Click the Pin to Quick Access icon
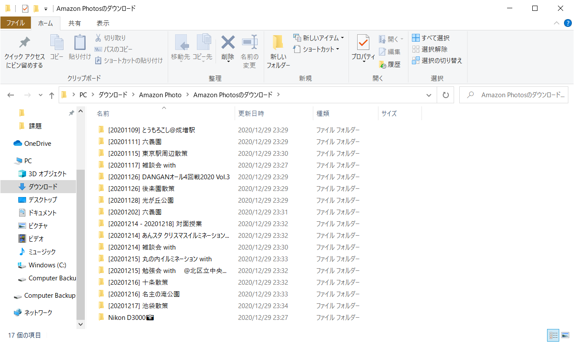Viewport: 574px width, 342px height. (24, 43)
